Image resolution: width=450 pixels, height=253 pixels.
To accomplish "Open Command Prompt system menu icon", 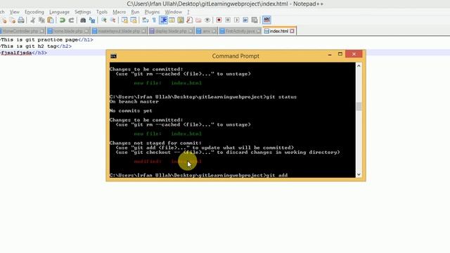I will pyautogui.click(x=113, y=56).
